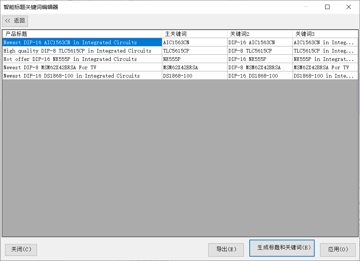The image size is (360, 261).
Task: Click the 关键词3 column header
Action: 325,34
